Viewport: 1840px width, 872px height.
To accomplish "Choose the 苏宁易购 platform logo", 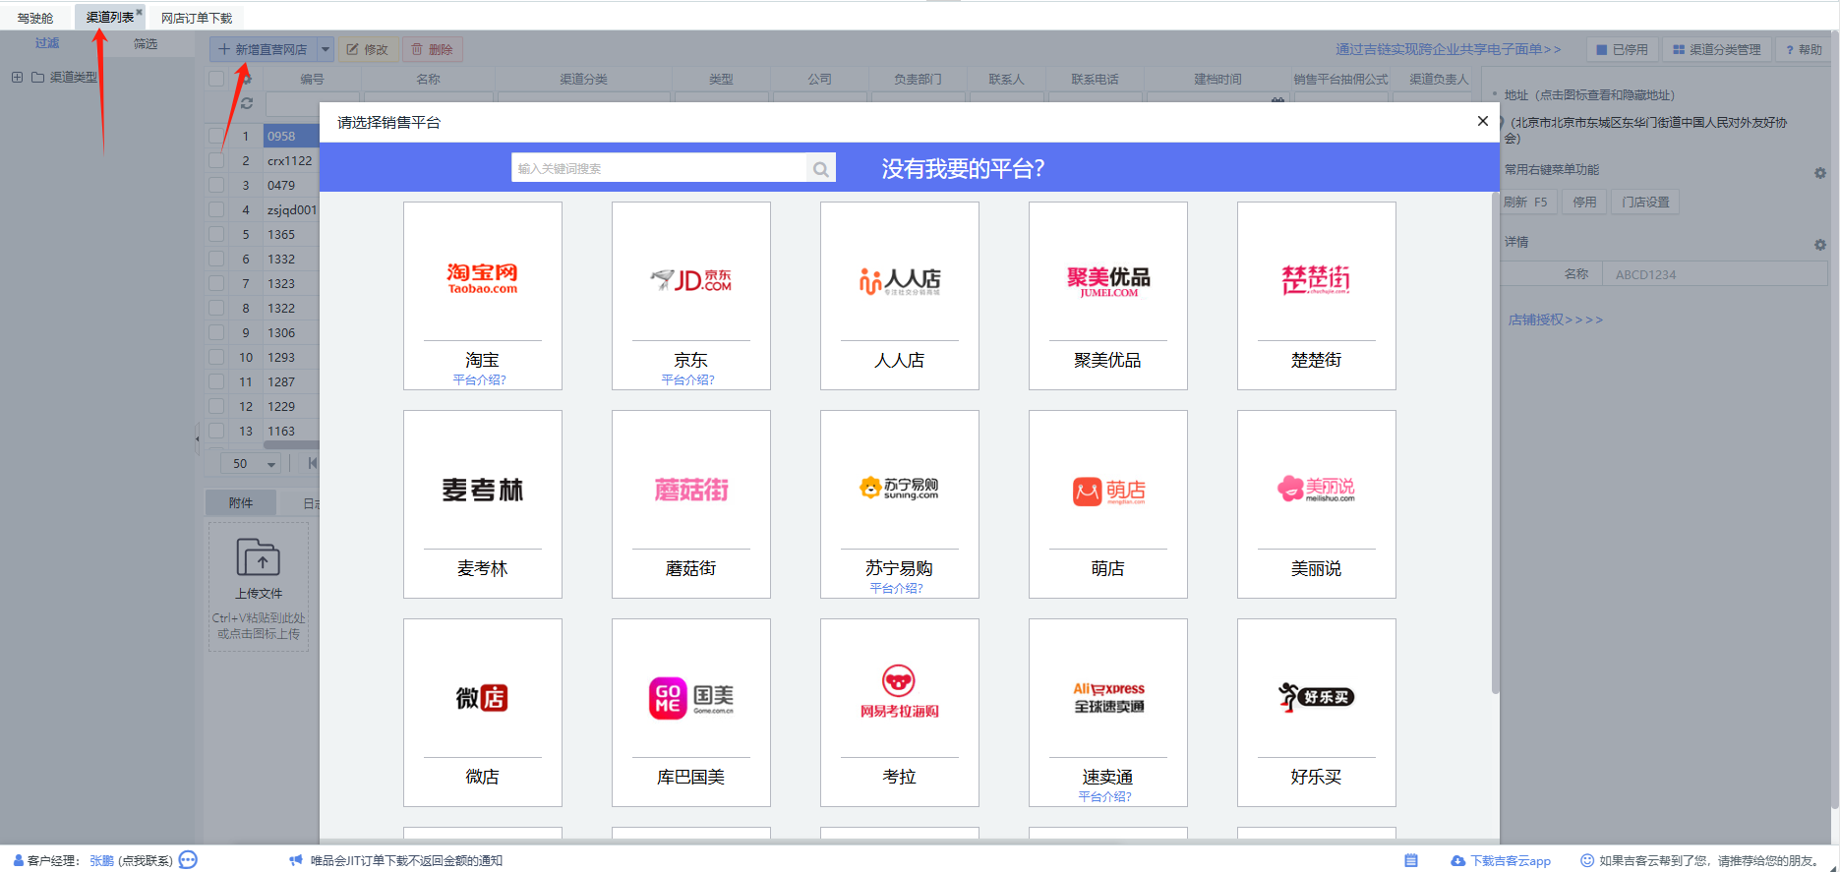I will pyautogui.click(x=899, y=489).
